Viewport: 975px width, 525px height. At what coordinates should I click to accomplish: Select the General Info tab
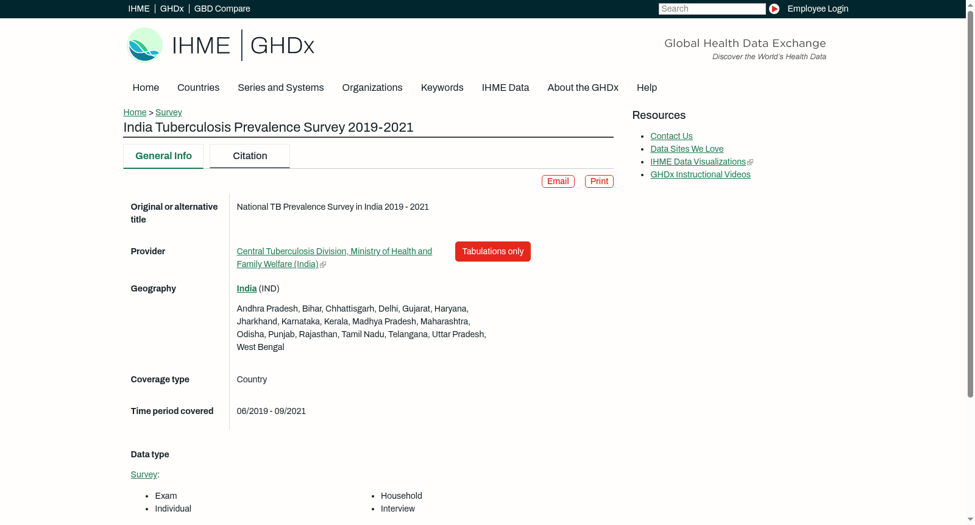pos(163,156)
